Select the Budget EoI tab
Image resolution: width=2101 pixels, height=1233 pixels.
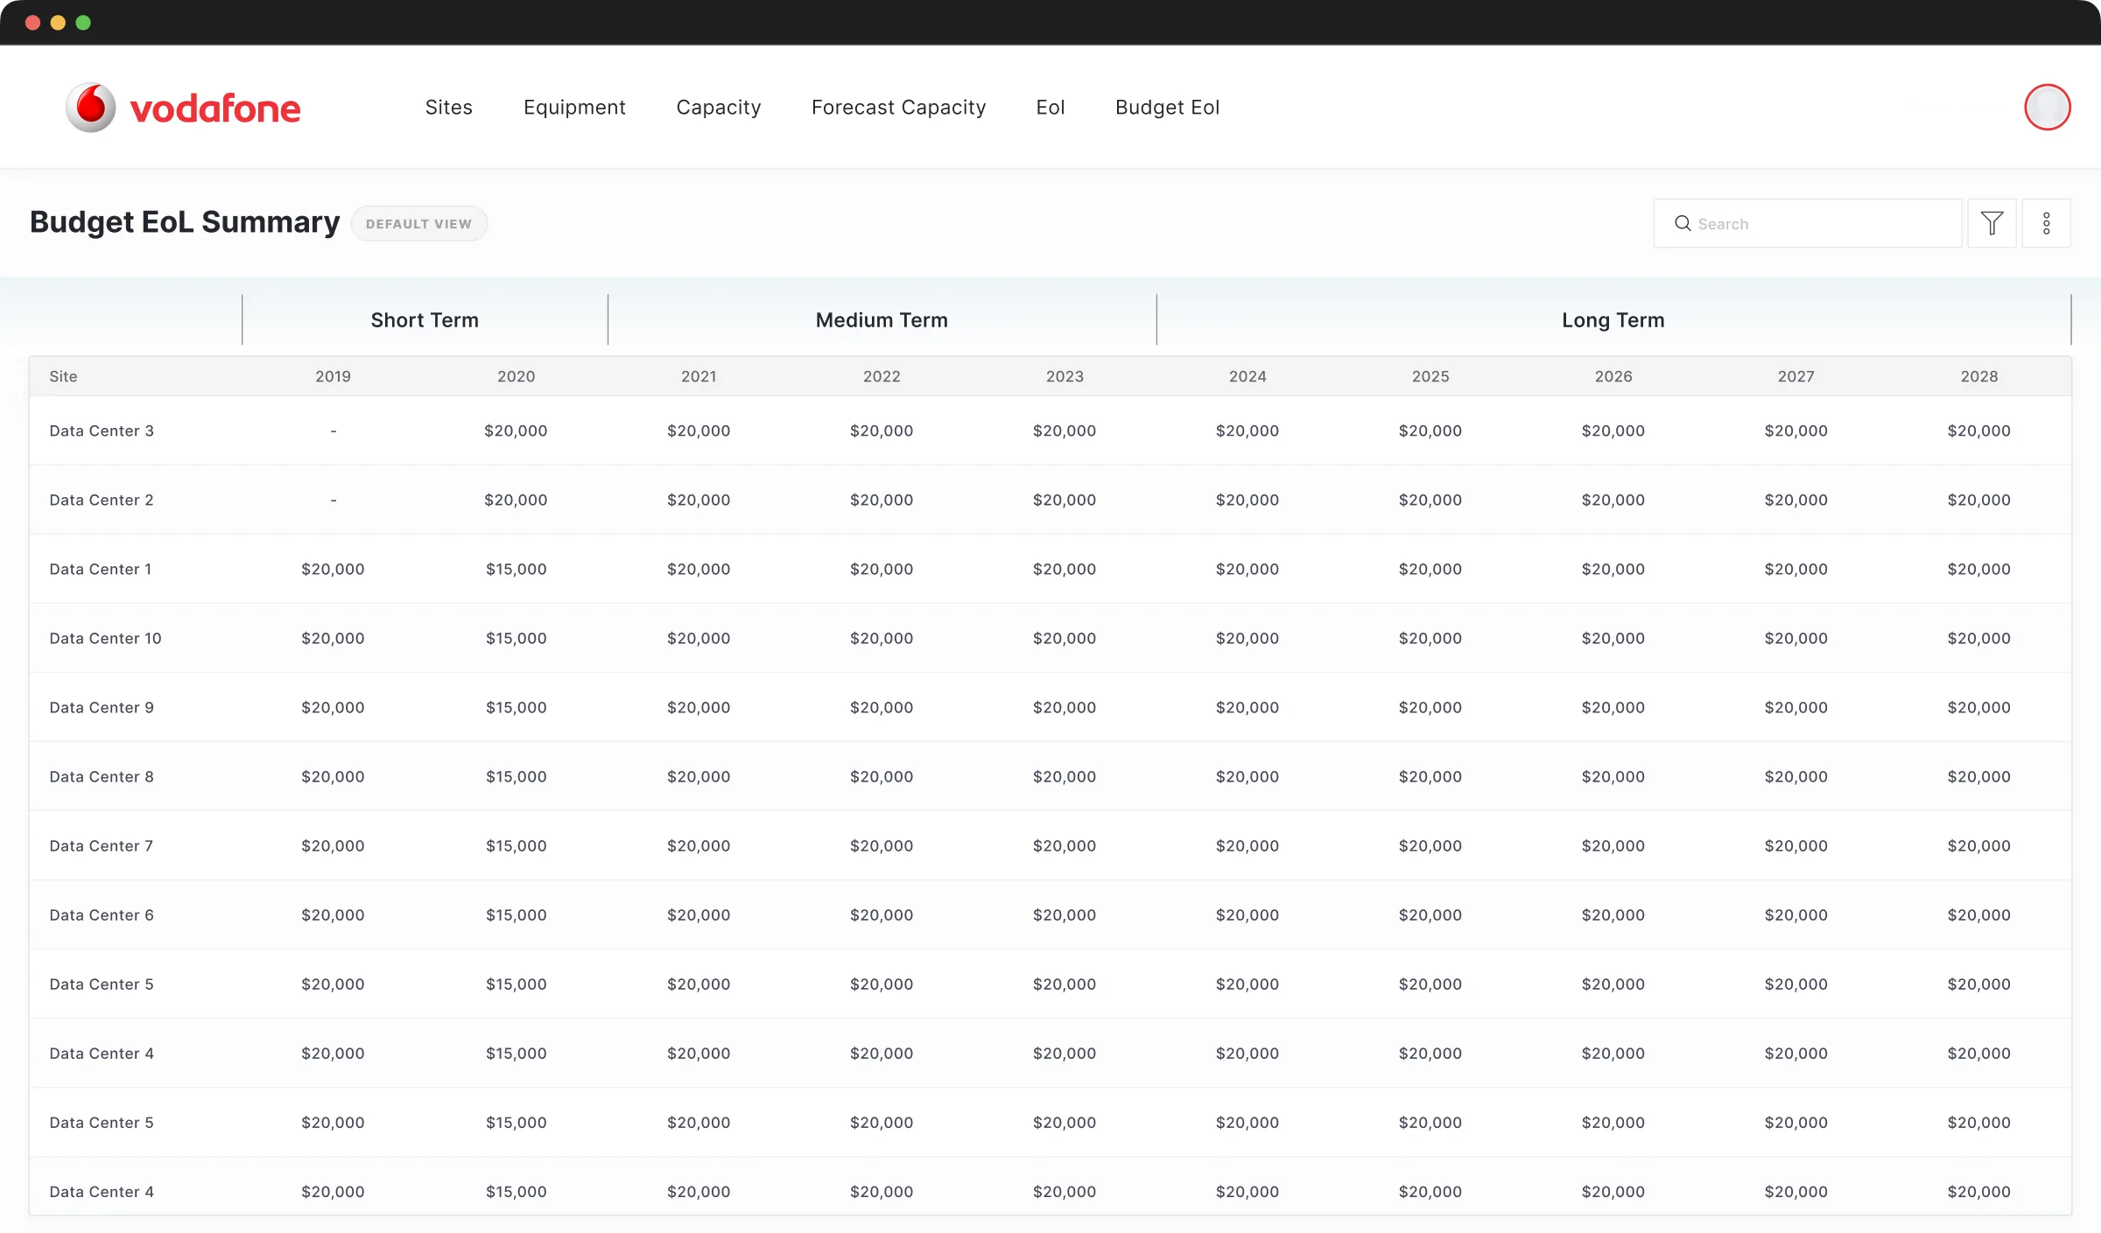click(1167, 107)
